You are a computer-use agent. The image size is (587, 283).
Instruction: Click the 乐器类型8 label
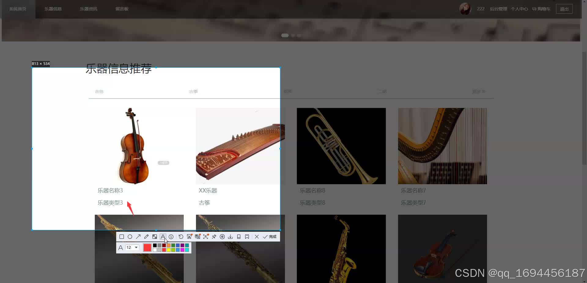(312, 203)
